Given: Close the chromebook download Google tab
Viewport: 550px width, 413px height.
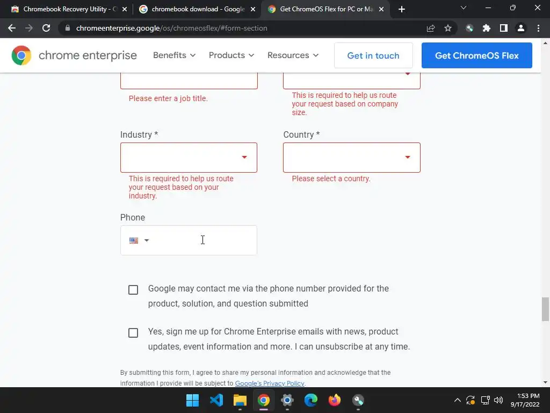Looking at the screenshot, I should click(x=253, y=9).
